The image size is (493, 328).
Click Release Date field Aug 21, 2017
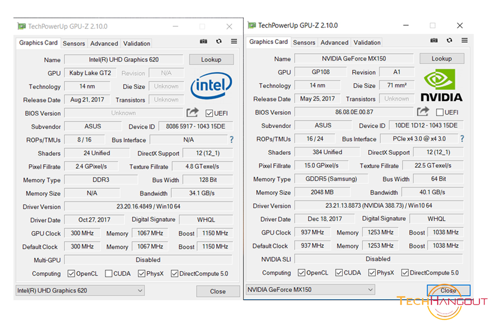(x=87, y=100)
